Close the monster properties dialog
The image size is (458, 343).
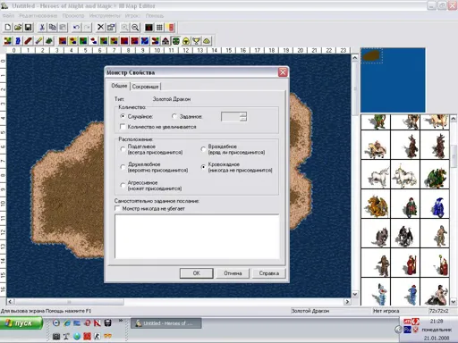click(283, 72)
